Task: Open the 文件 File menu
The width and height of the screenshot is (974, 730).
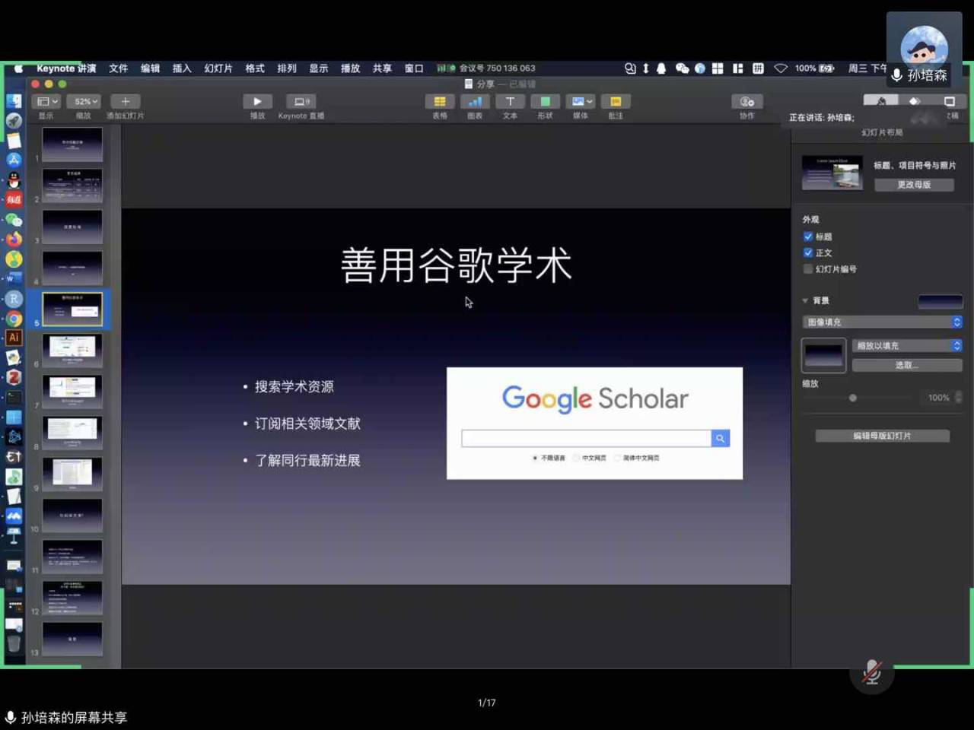Action: point(118,68)
